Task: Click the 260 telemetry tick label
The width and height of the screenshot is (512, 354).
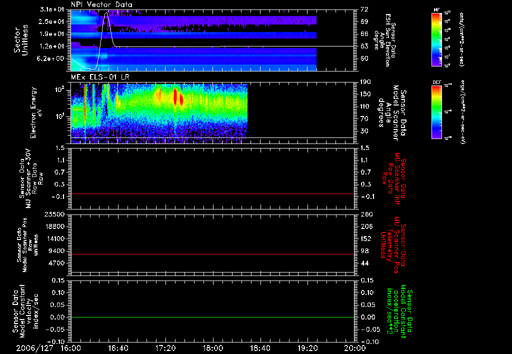Action: tap(366, 214)
